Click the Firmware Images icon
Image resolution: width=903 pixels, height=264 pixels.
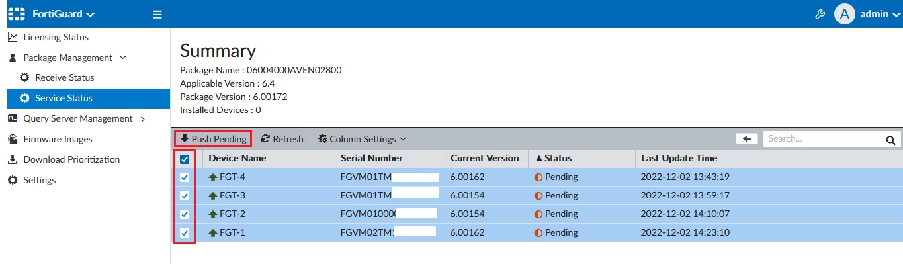coord(13,139)
